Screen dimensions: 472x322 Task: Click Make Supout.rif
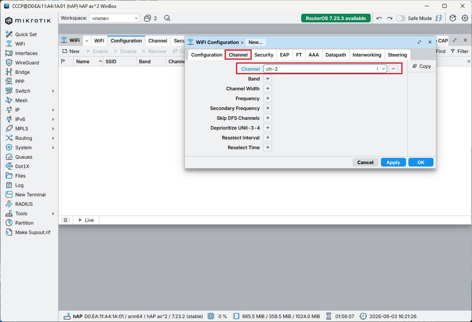pyautogui.click(x=33, y=232)
